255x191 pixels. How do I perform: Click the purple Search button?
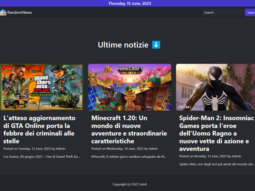coord(250,12)
